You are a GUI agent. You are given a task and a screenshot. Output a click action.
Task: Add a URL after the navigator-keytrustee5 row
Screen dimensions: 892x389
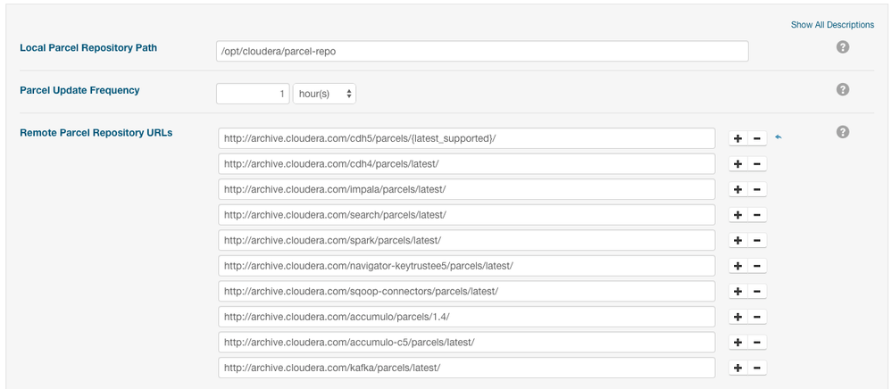[x=738, y=266]
